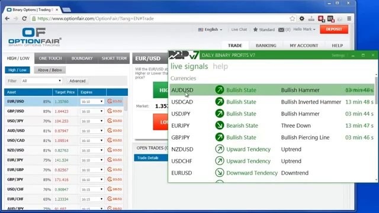The image size is (379, 213).
Task: Open USD/JPY expiry time dropdown
Action: (92, 121)
